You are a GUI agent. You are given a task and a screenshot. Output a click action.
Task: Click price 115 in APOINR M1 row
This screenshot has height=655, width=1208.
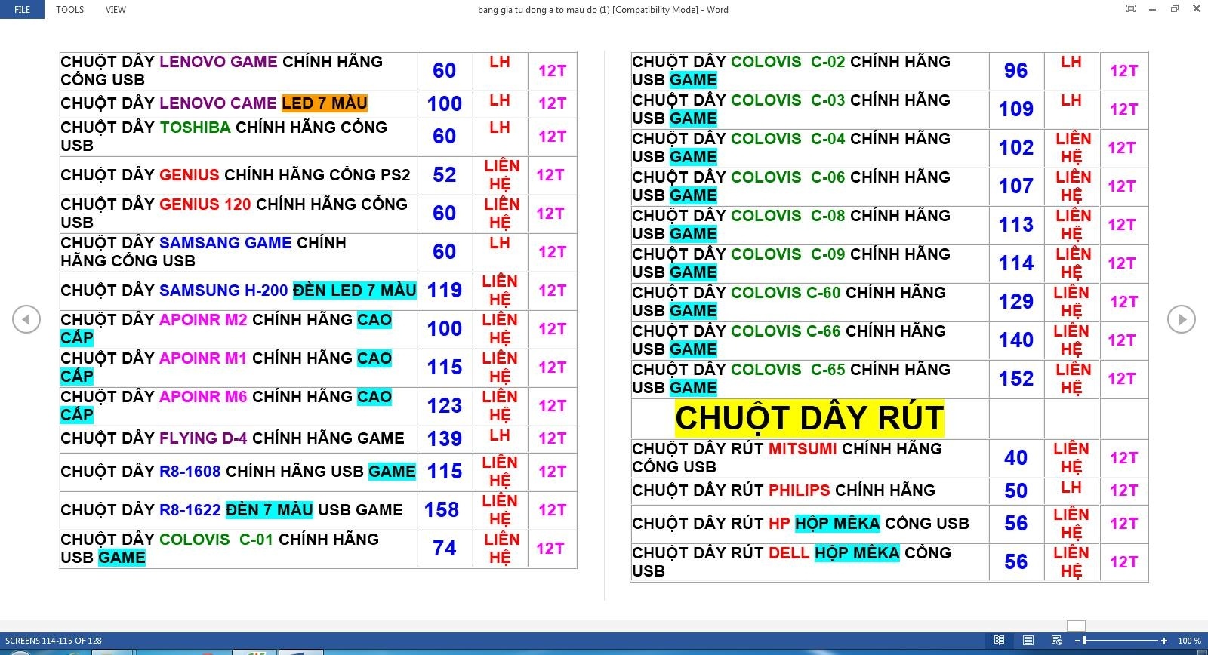pyautogui.click(x=445, y=367)
